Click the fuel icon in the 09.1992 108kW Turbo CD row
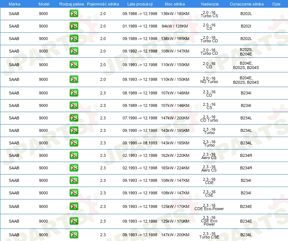 click(74, 51)
